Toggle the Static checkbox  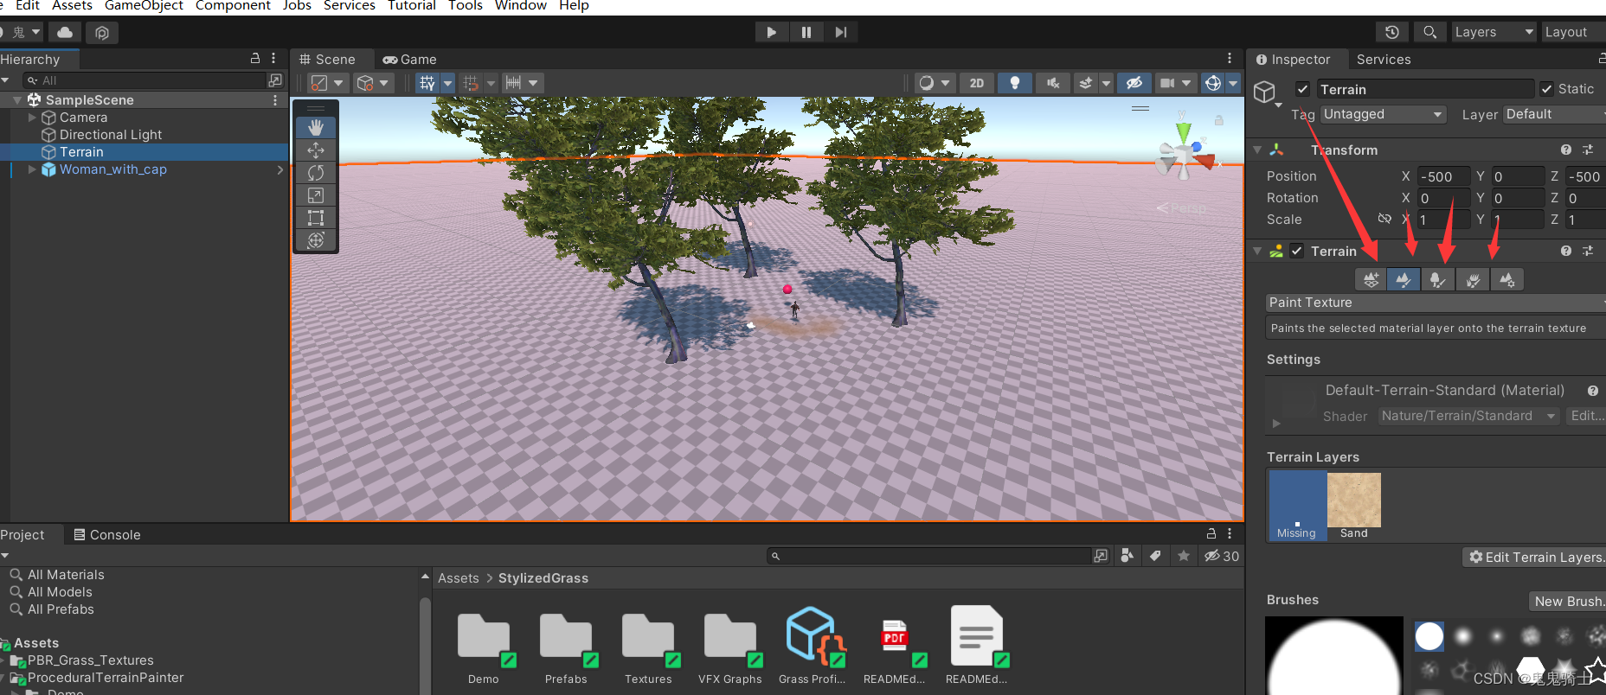point(1546,89)
